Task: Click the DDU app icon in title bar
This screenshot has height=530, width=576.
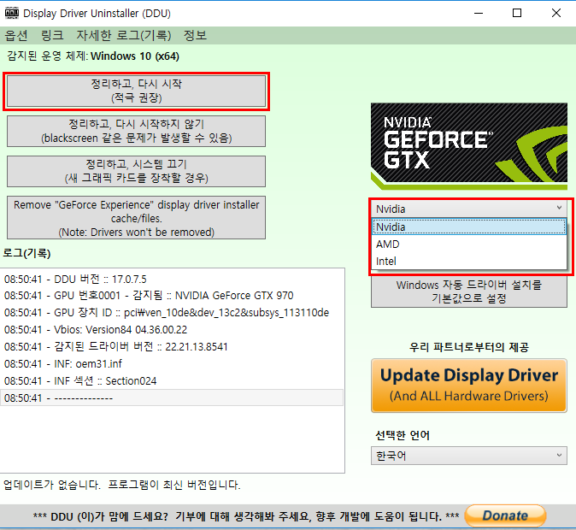Action: click(x=11, y=13)
